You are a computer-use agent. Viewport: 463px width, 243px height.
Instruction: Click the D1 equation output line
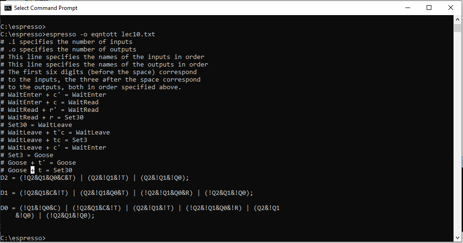click(126, 193)
